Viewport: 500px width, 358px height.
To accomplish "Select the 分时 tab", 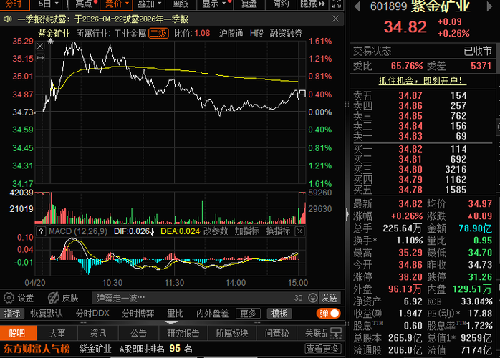I will (x=14, y=4).
